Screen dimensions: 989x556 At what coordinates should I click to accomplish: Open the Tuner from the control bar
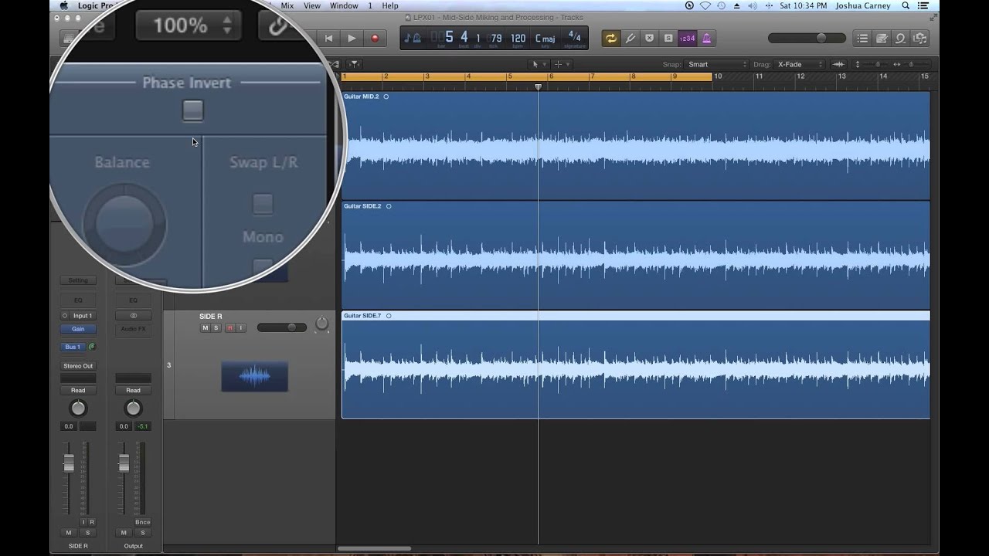click(630, 38)
